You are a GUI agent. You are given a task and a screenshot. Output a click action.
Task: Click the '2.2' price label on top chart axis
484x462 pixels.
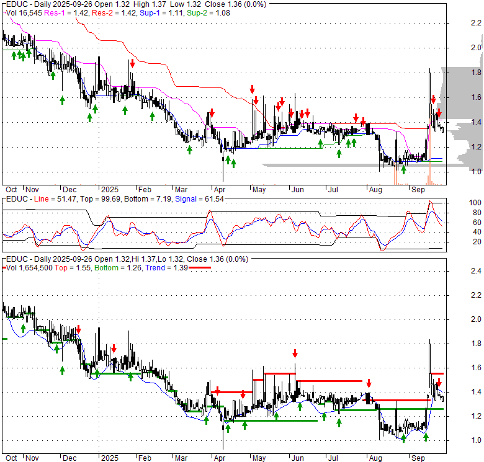pyautogui.click(x=476, y=23)
